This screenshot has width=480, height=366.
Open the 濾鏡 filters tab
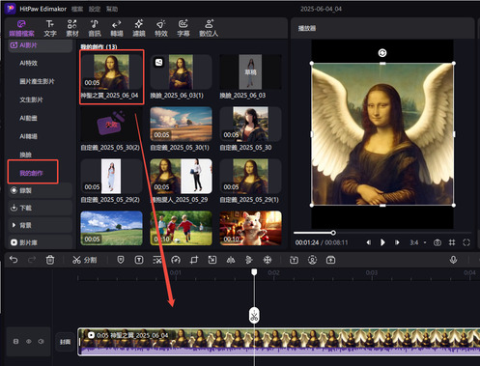click(139, 28)
